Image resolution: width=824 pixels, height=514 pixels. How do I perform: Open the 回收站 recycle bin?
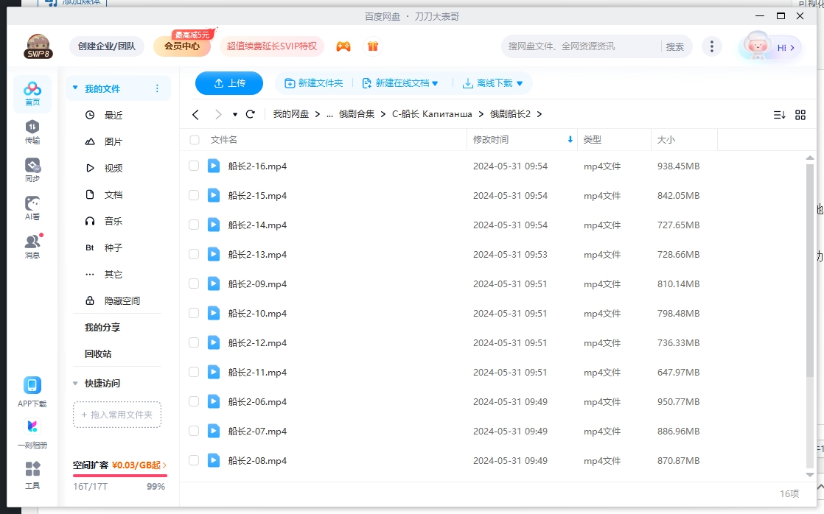click(99, 353)
